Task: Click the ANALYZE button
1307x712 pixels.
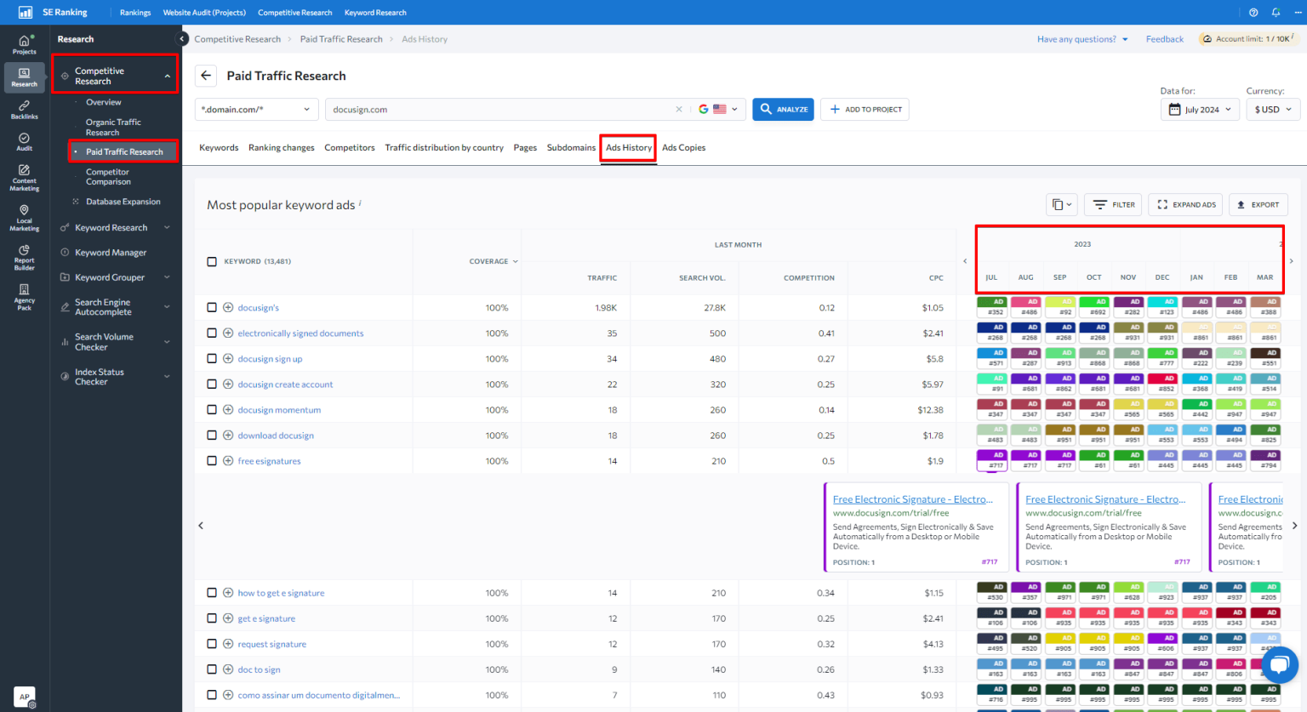Action: click(783, 109)
